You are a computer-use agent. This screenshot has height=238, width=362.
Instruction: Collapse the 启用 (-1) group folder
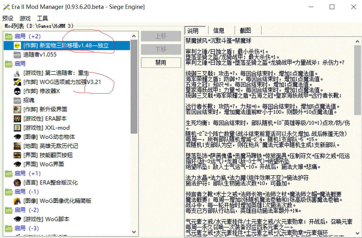tap(9, 192)
